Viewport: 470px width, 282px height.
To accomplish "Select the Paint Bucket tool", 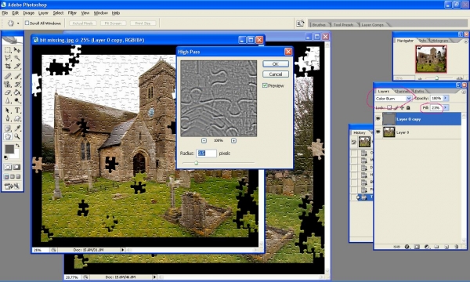I will pos(17,92).
